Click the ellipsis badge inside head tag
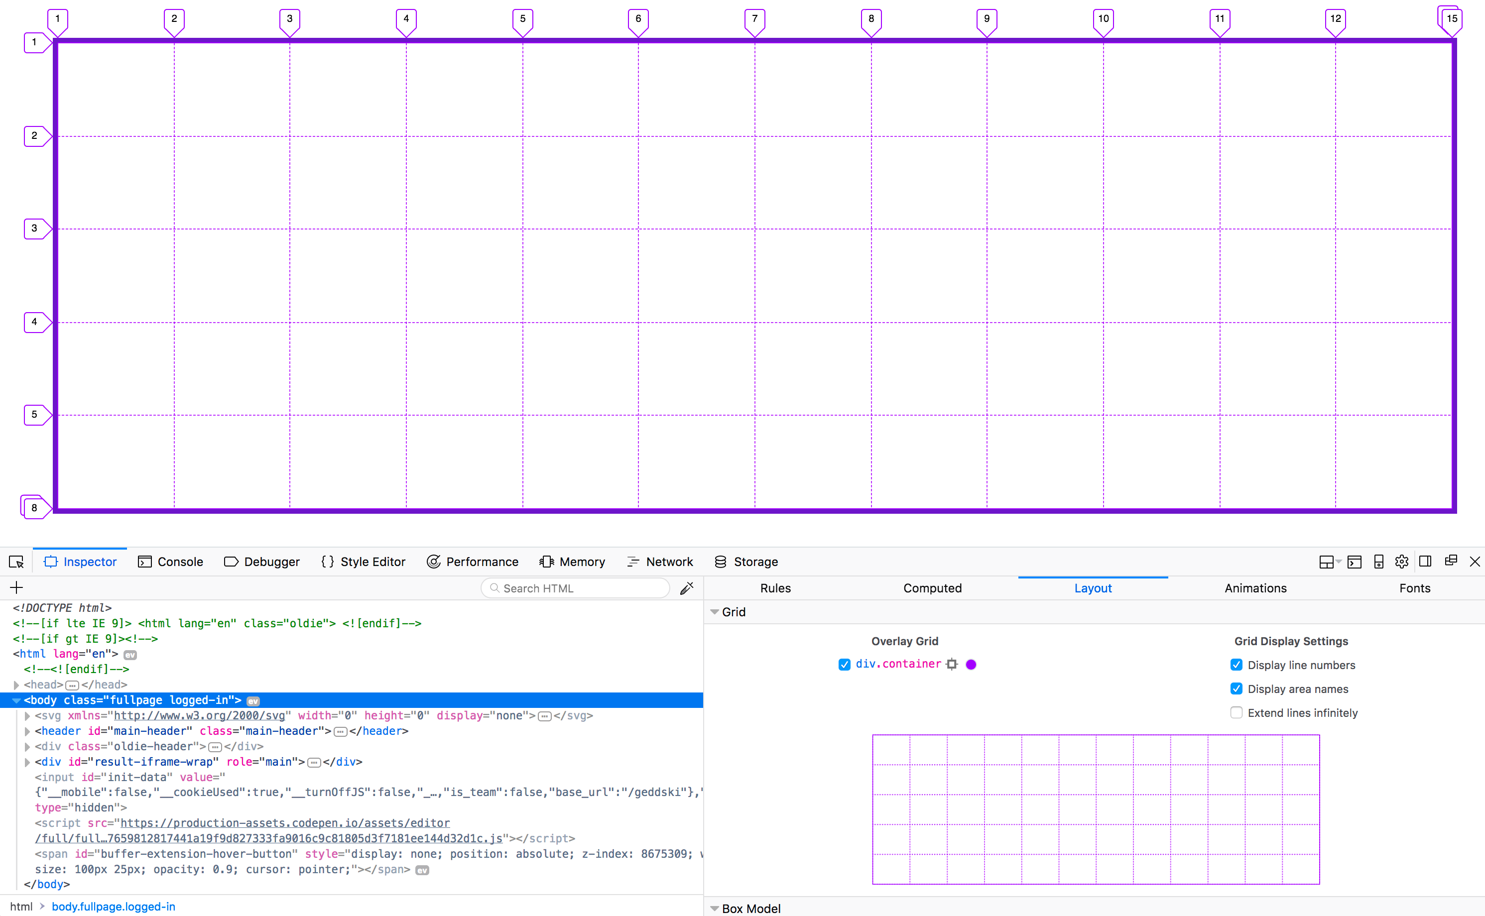Image resolution: width=1485 pixels, height=916 pixels. 72,685
